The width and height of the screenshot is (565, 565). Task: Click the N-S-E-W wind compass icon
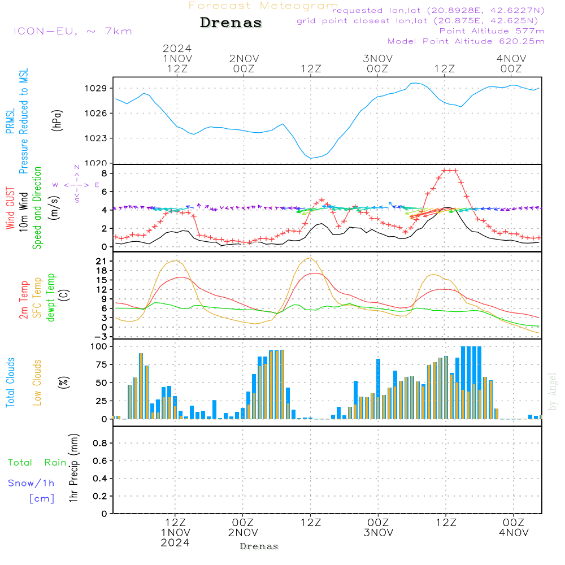click(x=77, y=184)
